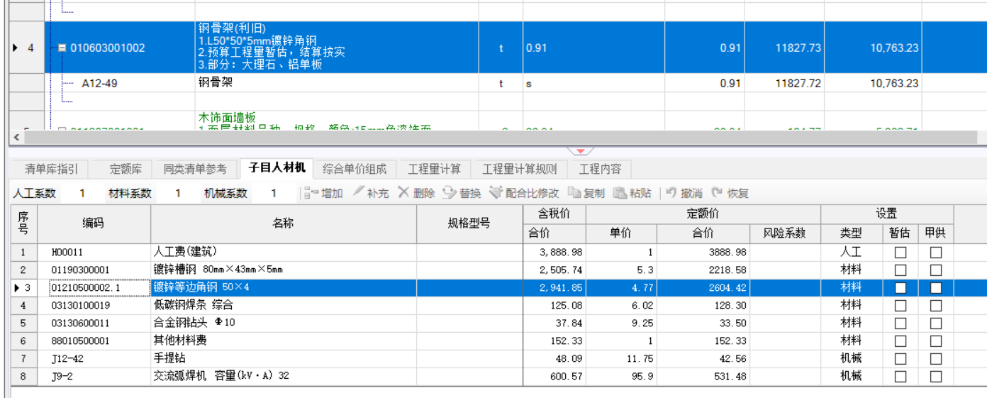The width and height of the screenshot is (987, 398).
Task: Select row header number 4 in upper grid
Action: click(26, 48)
